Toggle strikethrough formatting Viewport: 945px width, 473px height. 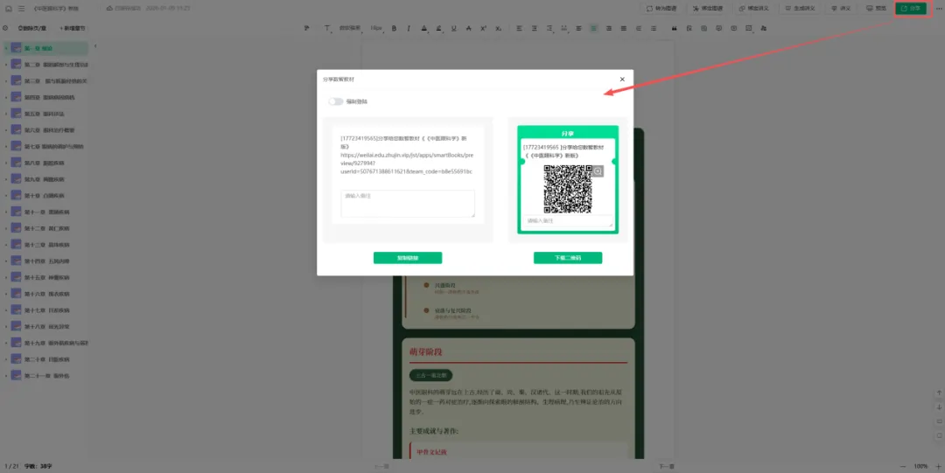click(x=468, y=28)
